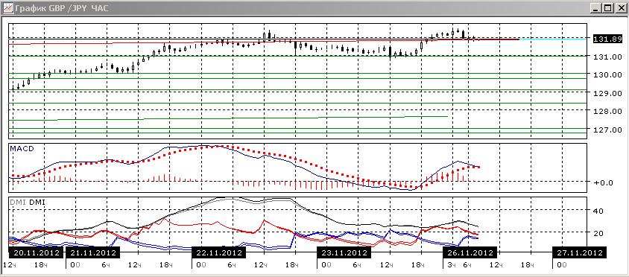Select the 20.11.2012 date marker
629x277 pixels.
tap(36, 253)
